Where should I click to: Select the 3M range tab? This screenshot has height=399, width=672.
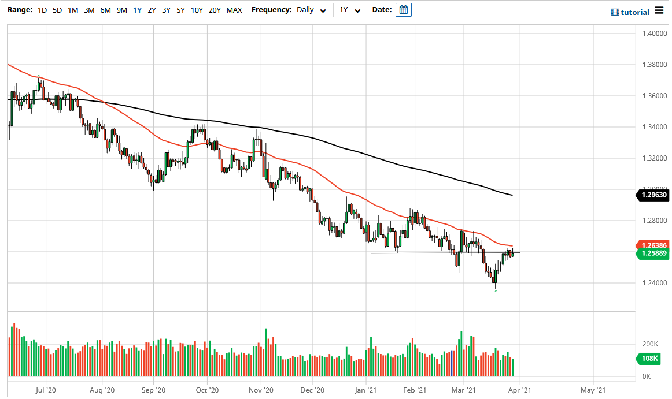(x=87, y=10)
